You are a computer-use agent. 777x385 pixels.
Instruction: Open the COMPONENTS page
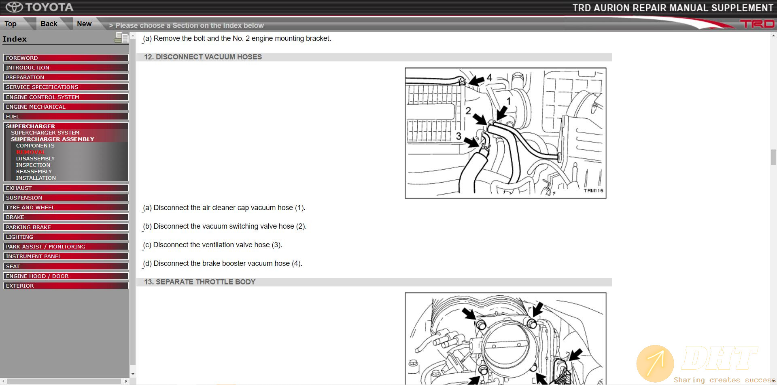pyautogui.click(x=35, y=145)
